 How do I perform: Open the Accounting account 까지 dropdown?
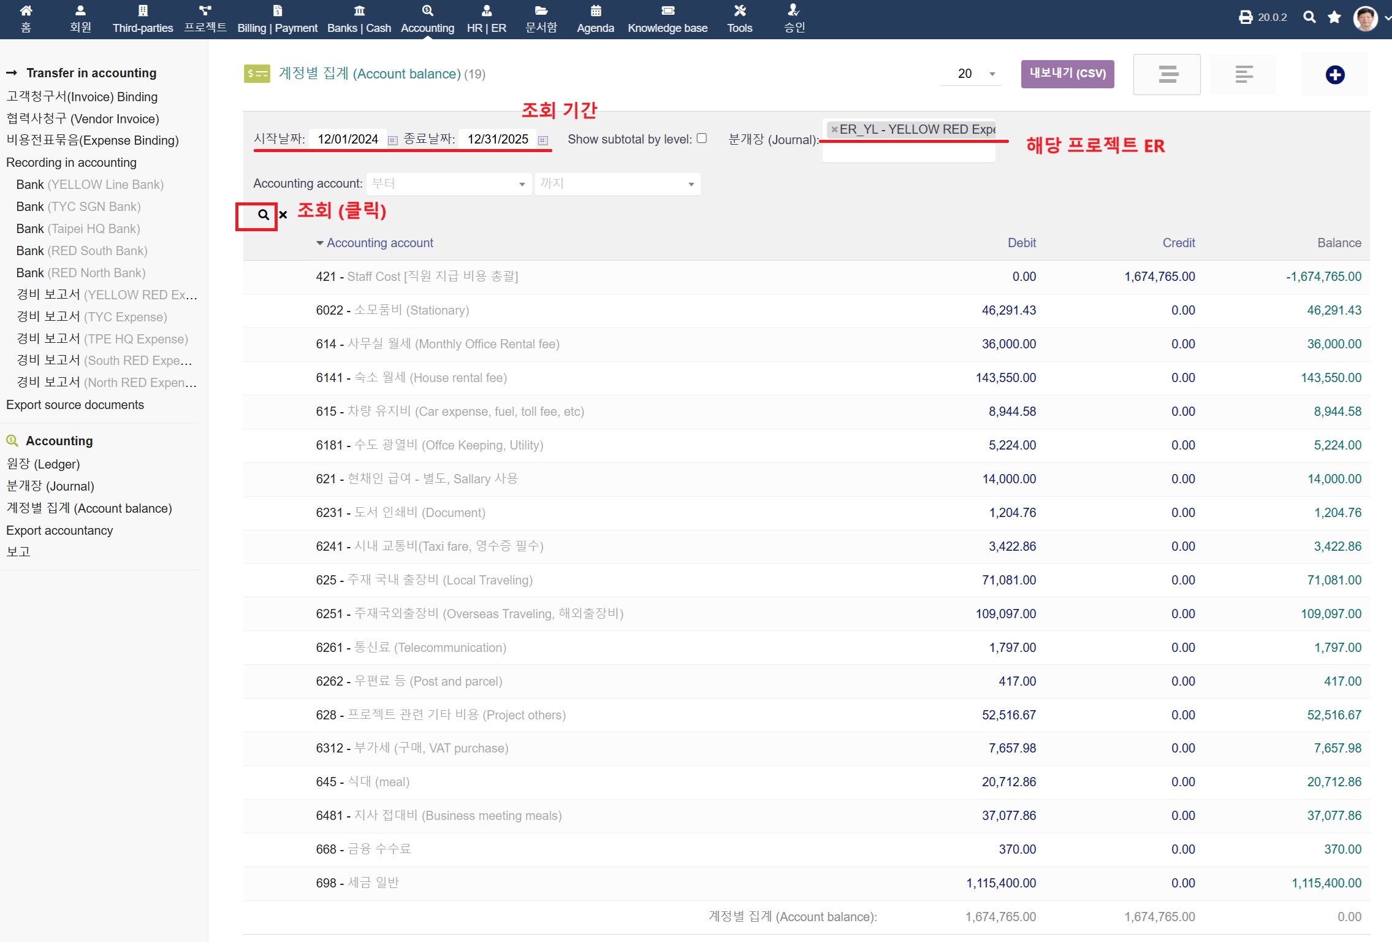point(617,184)
